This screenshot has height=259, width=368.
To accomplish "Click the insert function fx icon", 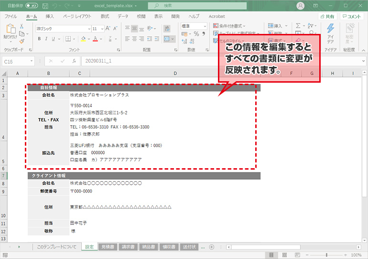I will (74, 61).
